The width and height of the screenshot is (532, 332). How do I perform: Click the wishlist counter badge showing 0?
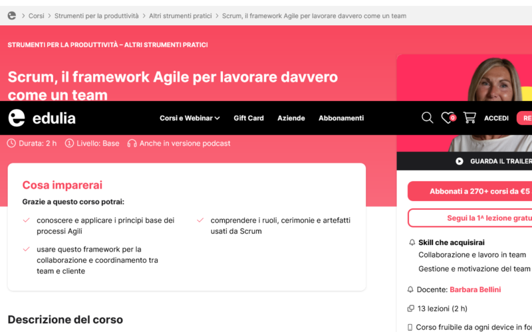pyautogui.click(x=453, y=118)
